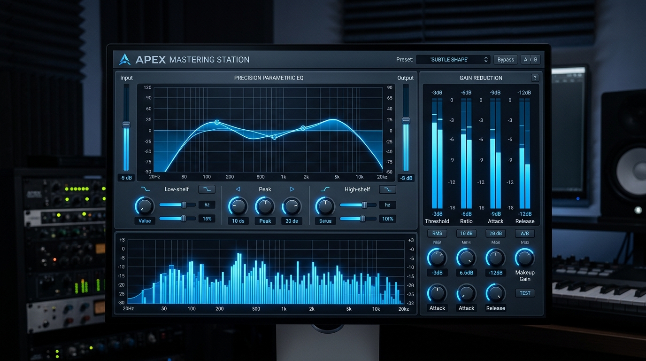Click the Preset up/down stepper arrows
The image size is (646, 361).
coord(486,60)
